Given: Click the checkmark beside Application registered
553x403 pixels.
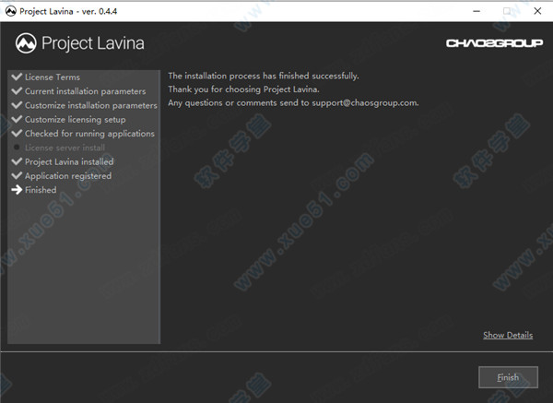Looking at the screenshot, I should coord(17,175).
